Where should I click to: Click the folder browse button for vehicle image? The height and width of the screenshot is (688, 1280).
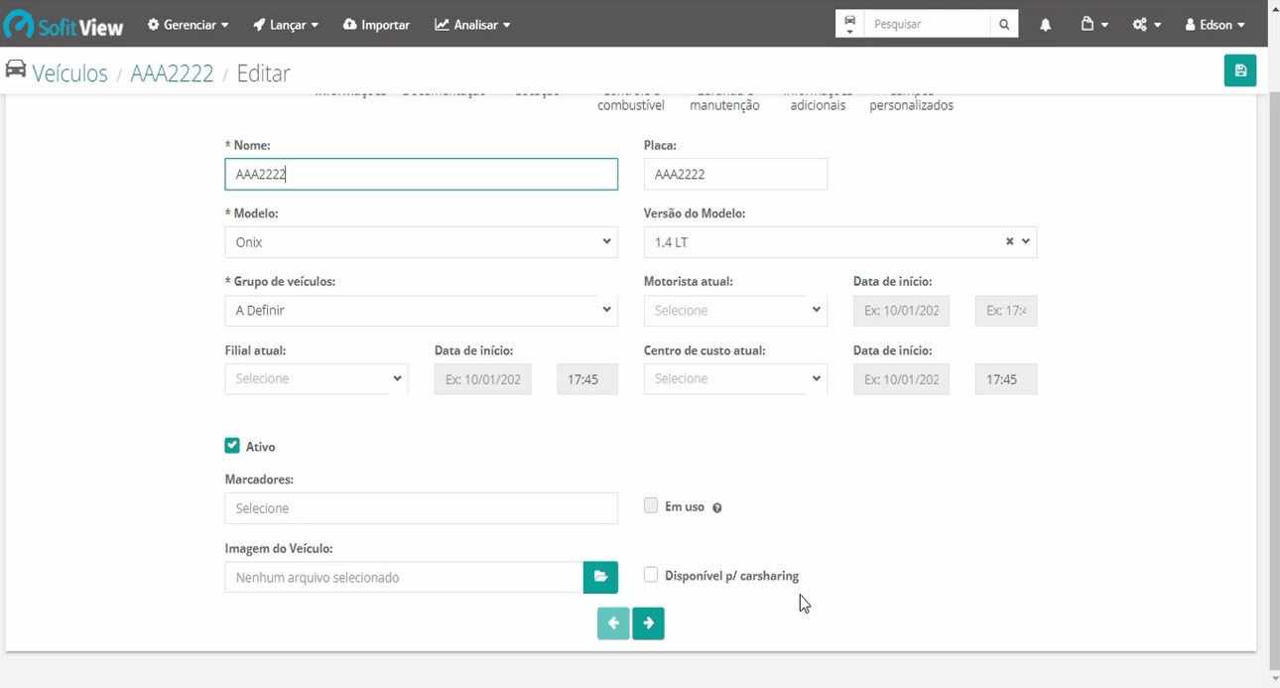click(600, 577)
